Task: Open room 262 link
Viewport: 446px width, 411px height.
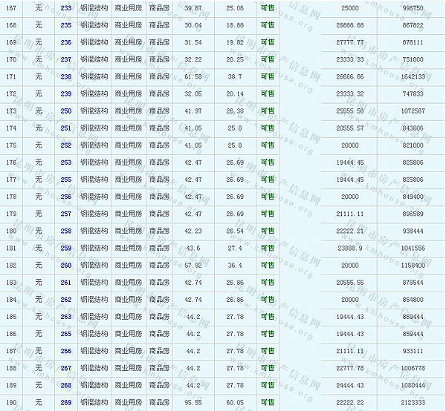Action: point(66,300)
